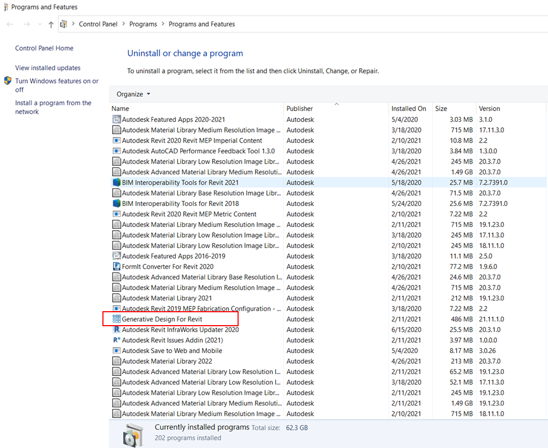Select Autodesk Revit InfraWorks Updater 2020 name
548x448 pixels.
(180, 329)
